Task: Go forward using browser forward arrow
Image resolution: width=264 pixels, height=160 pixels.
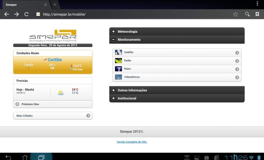Action: click(16, 14)
